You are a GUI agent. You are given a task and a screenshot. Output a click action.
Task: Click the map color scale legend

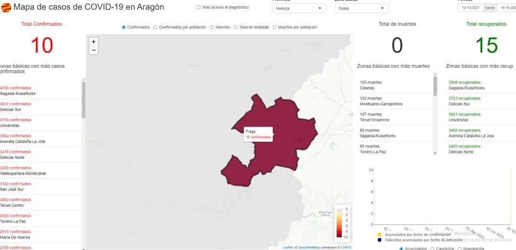[x=342, y=223]
